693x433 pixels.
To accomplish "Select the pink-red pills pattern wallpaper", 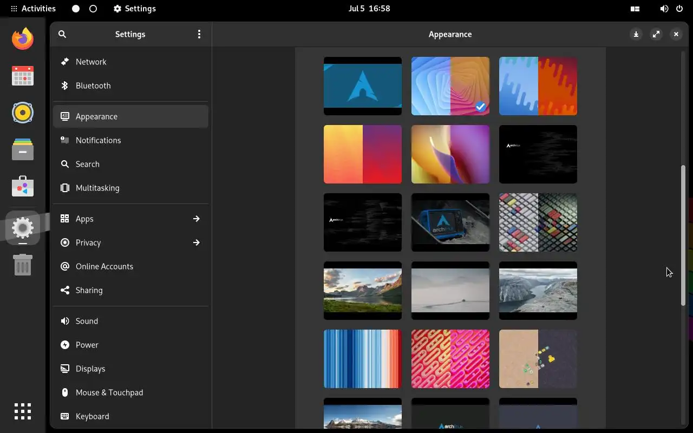I will 450,359.
